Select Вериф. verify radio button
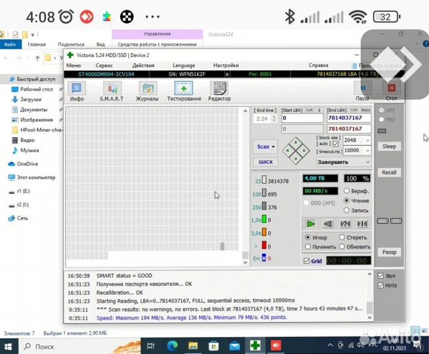 coord(346,191)
